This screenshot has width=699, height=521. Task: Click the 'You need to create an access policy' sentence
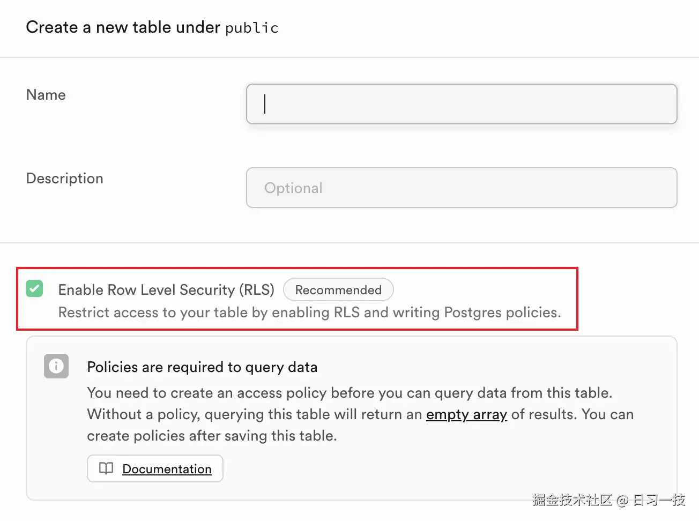349,393
